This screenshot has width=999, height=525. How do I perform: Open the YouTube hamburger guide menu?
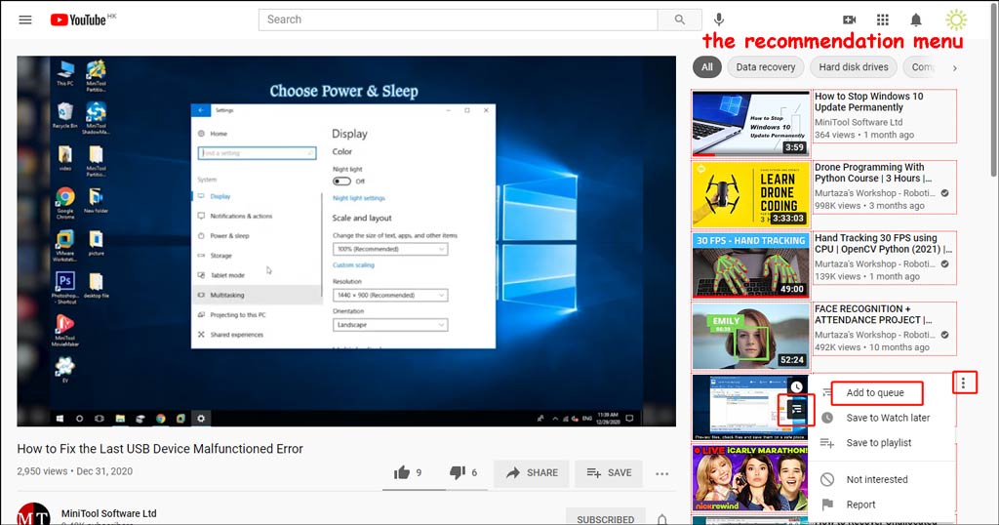click(25, 20)
